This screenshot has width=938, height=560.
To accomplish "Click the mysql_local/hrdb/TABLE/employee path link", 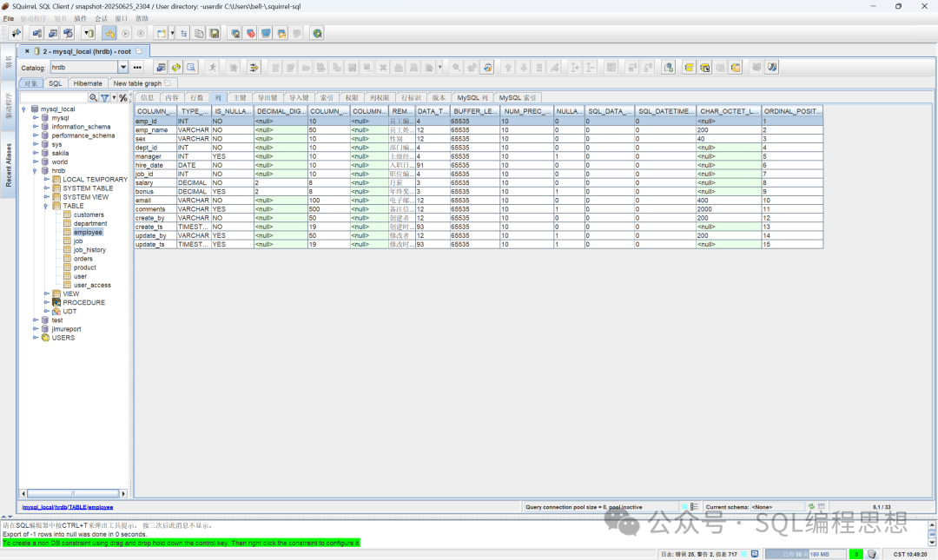I will (x=67, y=507).
